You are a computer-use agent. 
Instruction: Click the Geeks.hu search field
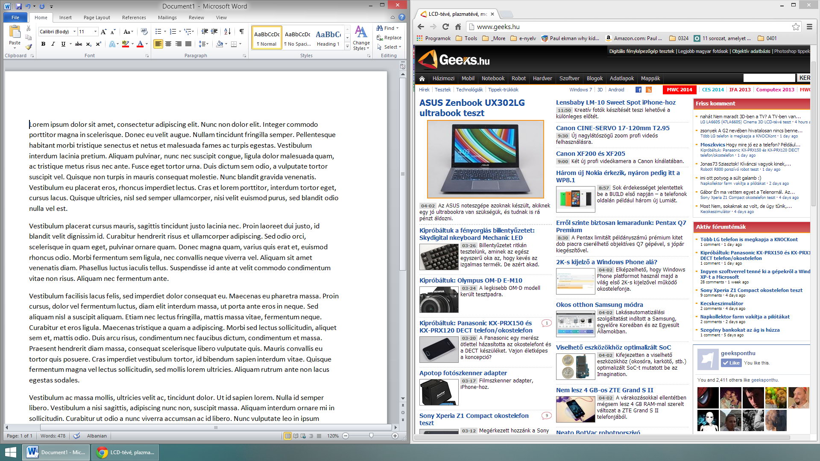769,78
